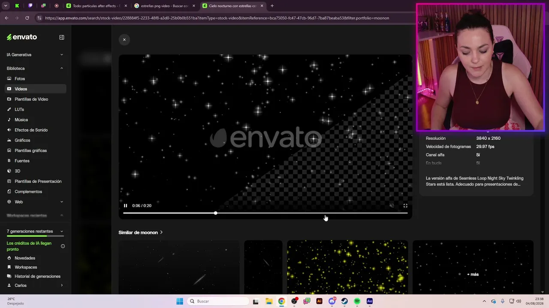The image size is (549, 308).
Task: Collapse the Envato sidebar panel
Action: [62, 37]
